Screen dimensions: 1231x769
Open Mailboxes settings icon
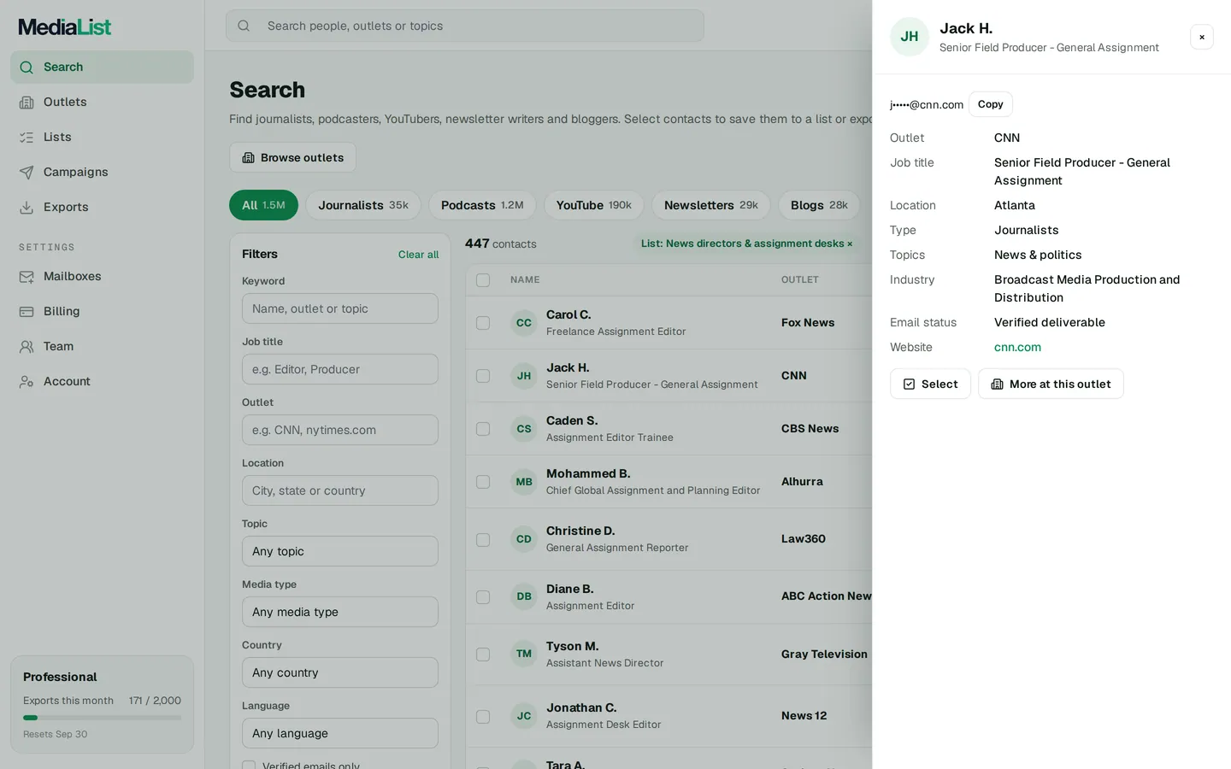(27, 276)
